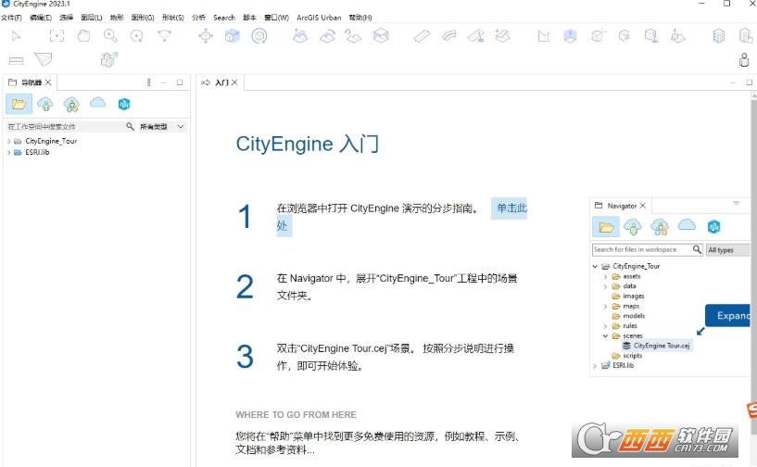Open the 文件(F) menu
The height and width of the screenshot is (467, 757).
[x=11, y=18]
